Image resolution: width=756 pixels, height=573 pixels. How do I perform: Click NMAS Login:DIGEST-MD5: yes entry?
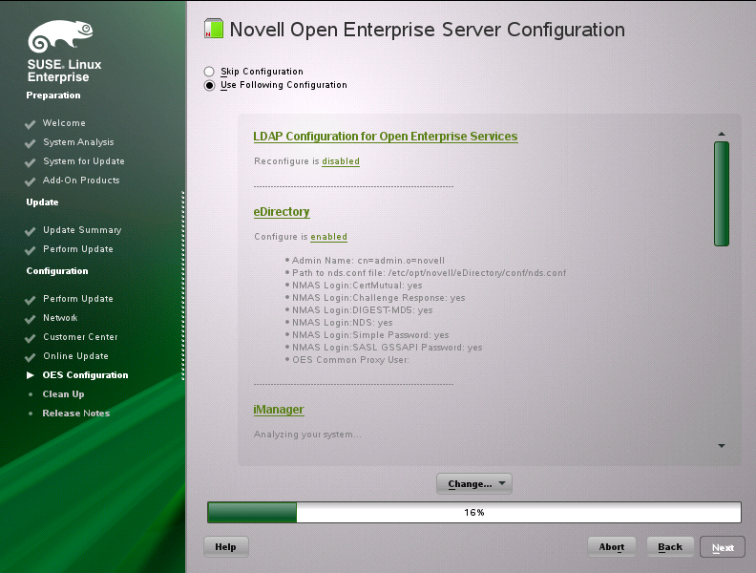362,310
